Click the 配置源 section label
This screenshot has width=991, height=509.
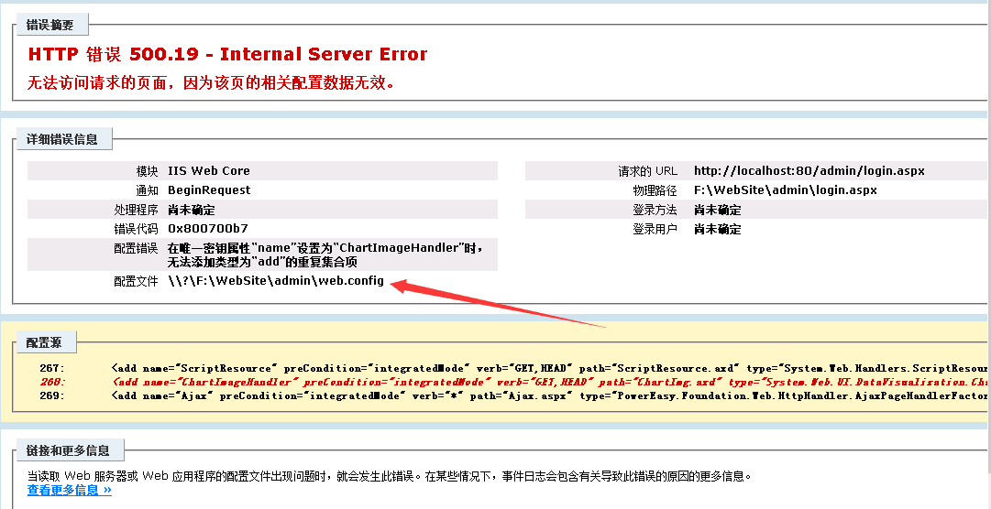(x=44, y=343)
